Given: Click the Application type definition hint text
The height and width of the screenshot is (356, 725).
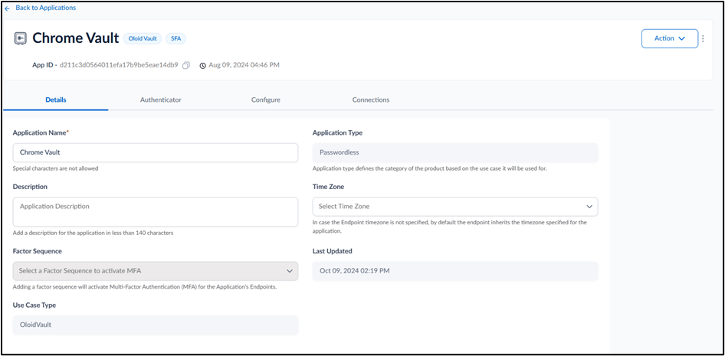Looking at the screenshot, I should [429, 168].
